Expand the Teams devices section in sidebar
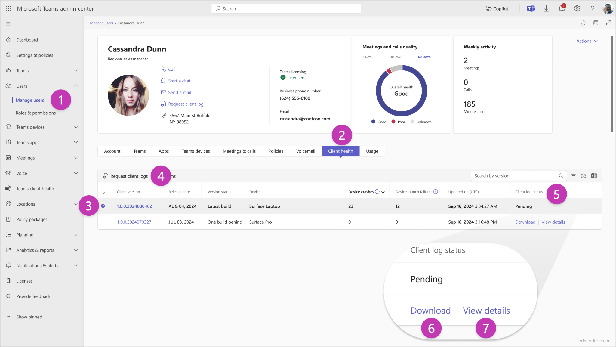 [76, 127]
